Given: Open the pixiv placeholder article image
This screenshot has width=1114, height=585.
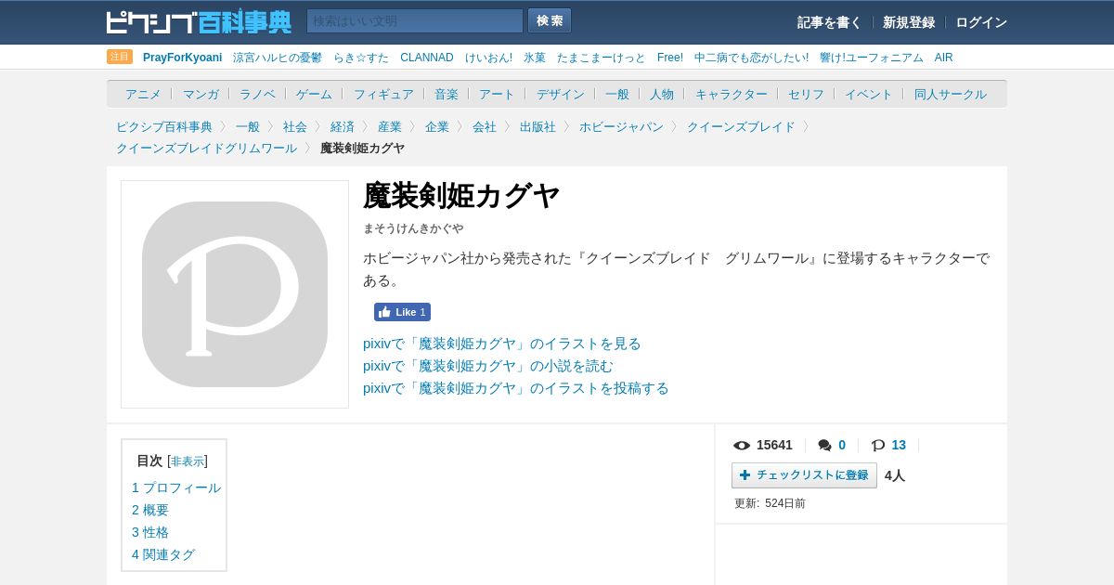Looking at the screenshot, I should pos(235,294).
